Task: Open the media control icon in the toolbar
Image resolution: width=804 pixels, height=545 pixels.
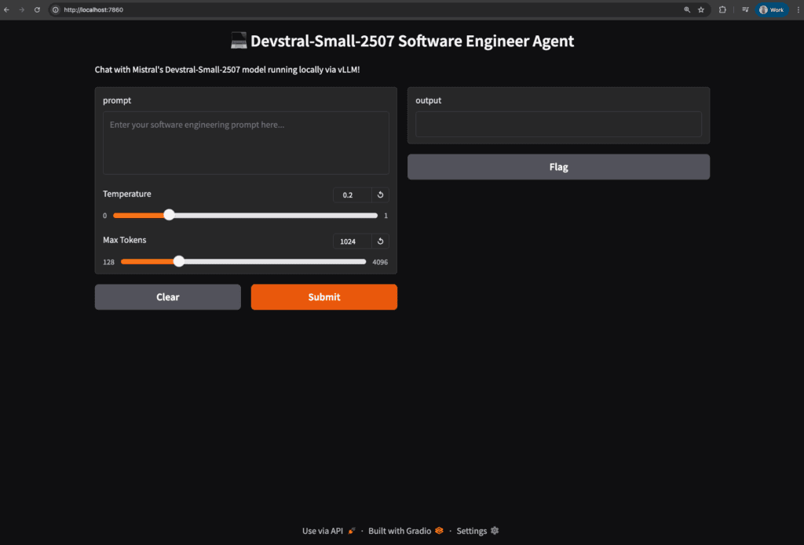Action: pos(745,9)
